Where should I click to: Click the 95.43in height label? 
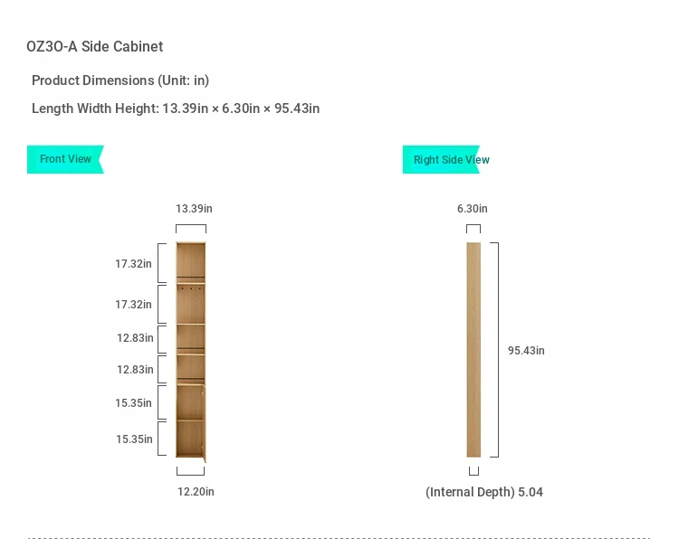tap(526, 351)
